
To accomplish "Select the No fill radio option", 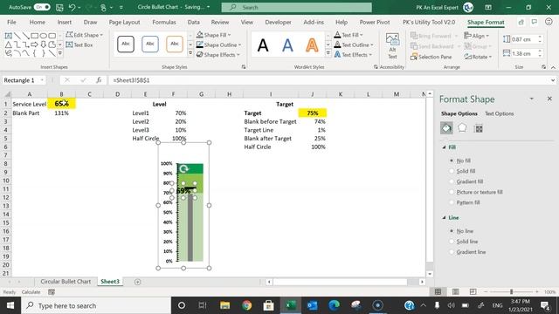I will click(x=452, y=160).
